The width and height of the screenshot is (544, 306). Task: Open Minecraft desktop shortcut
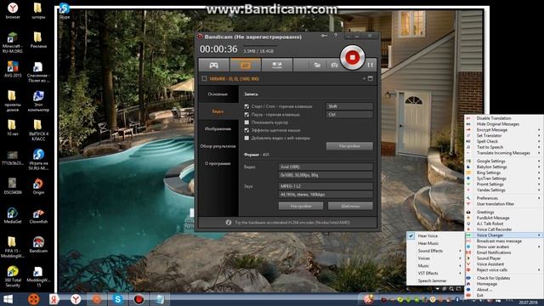[x=13, y=42]
